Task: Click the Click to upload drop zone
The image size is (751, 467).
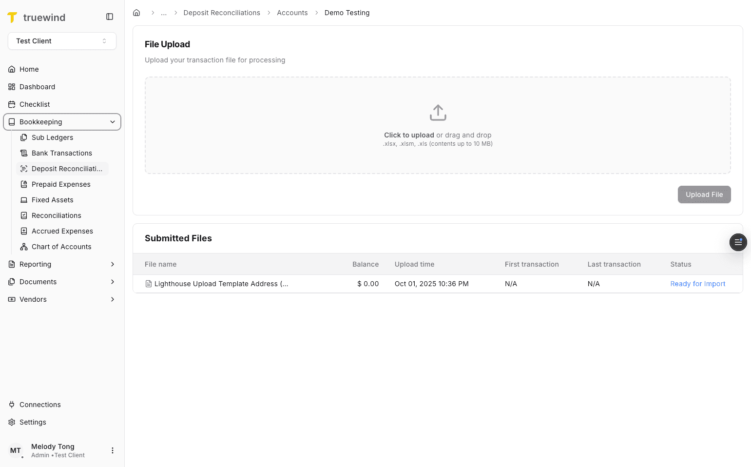Action: 437,125
